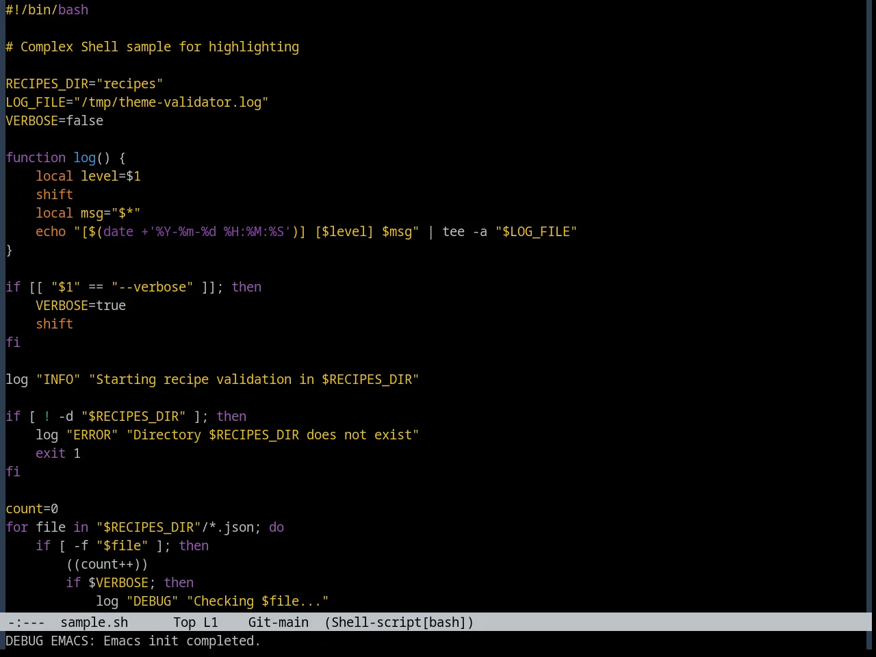Place cursor on the #!/bin/bash shebang line

(47, 10)
